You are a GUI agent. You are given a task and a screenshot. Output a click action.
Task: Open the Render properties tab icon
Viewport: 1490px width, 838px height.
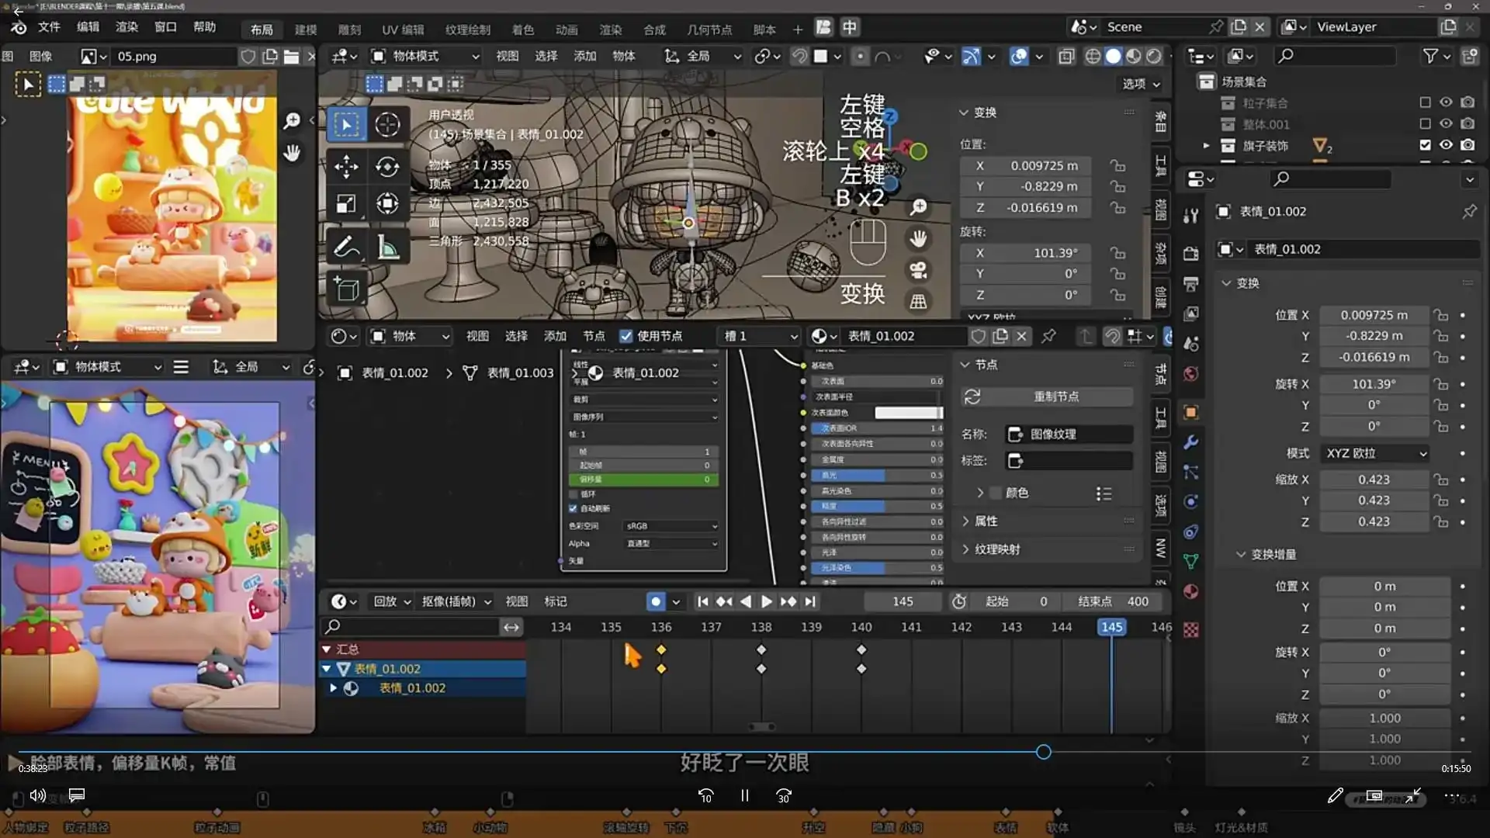tap(1190, 253)
